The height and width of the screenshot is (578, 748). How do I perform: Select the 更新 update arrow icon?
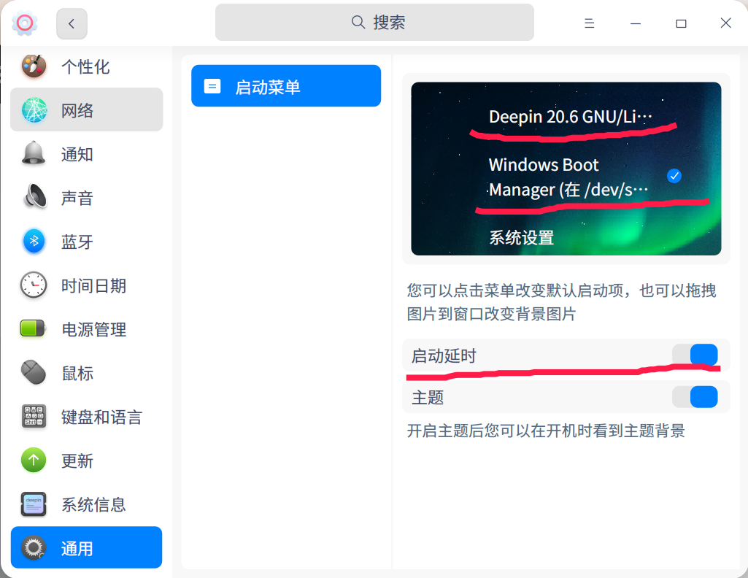[x=33, y=461]
